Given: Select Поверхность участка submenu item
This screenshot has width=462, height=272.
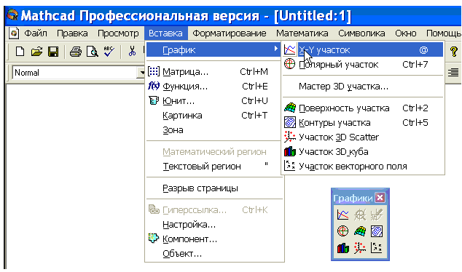Looking at the screenshot, I should point(363,108).
